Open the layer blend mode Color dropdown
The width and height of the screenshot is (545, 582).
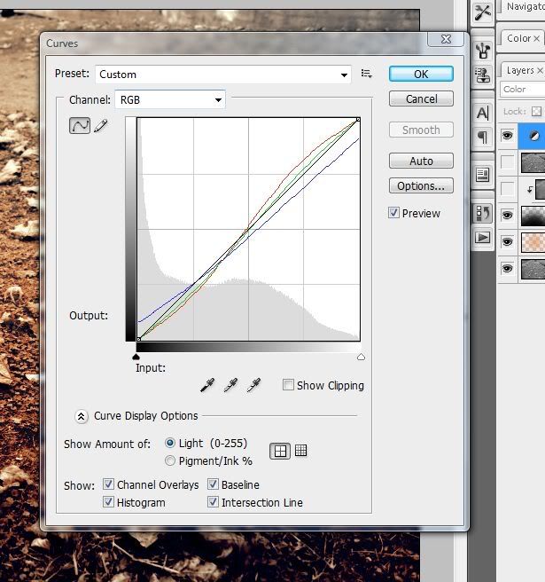522,90
